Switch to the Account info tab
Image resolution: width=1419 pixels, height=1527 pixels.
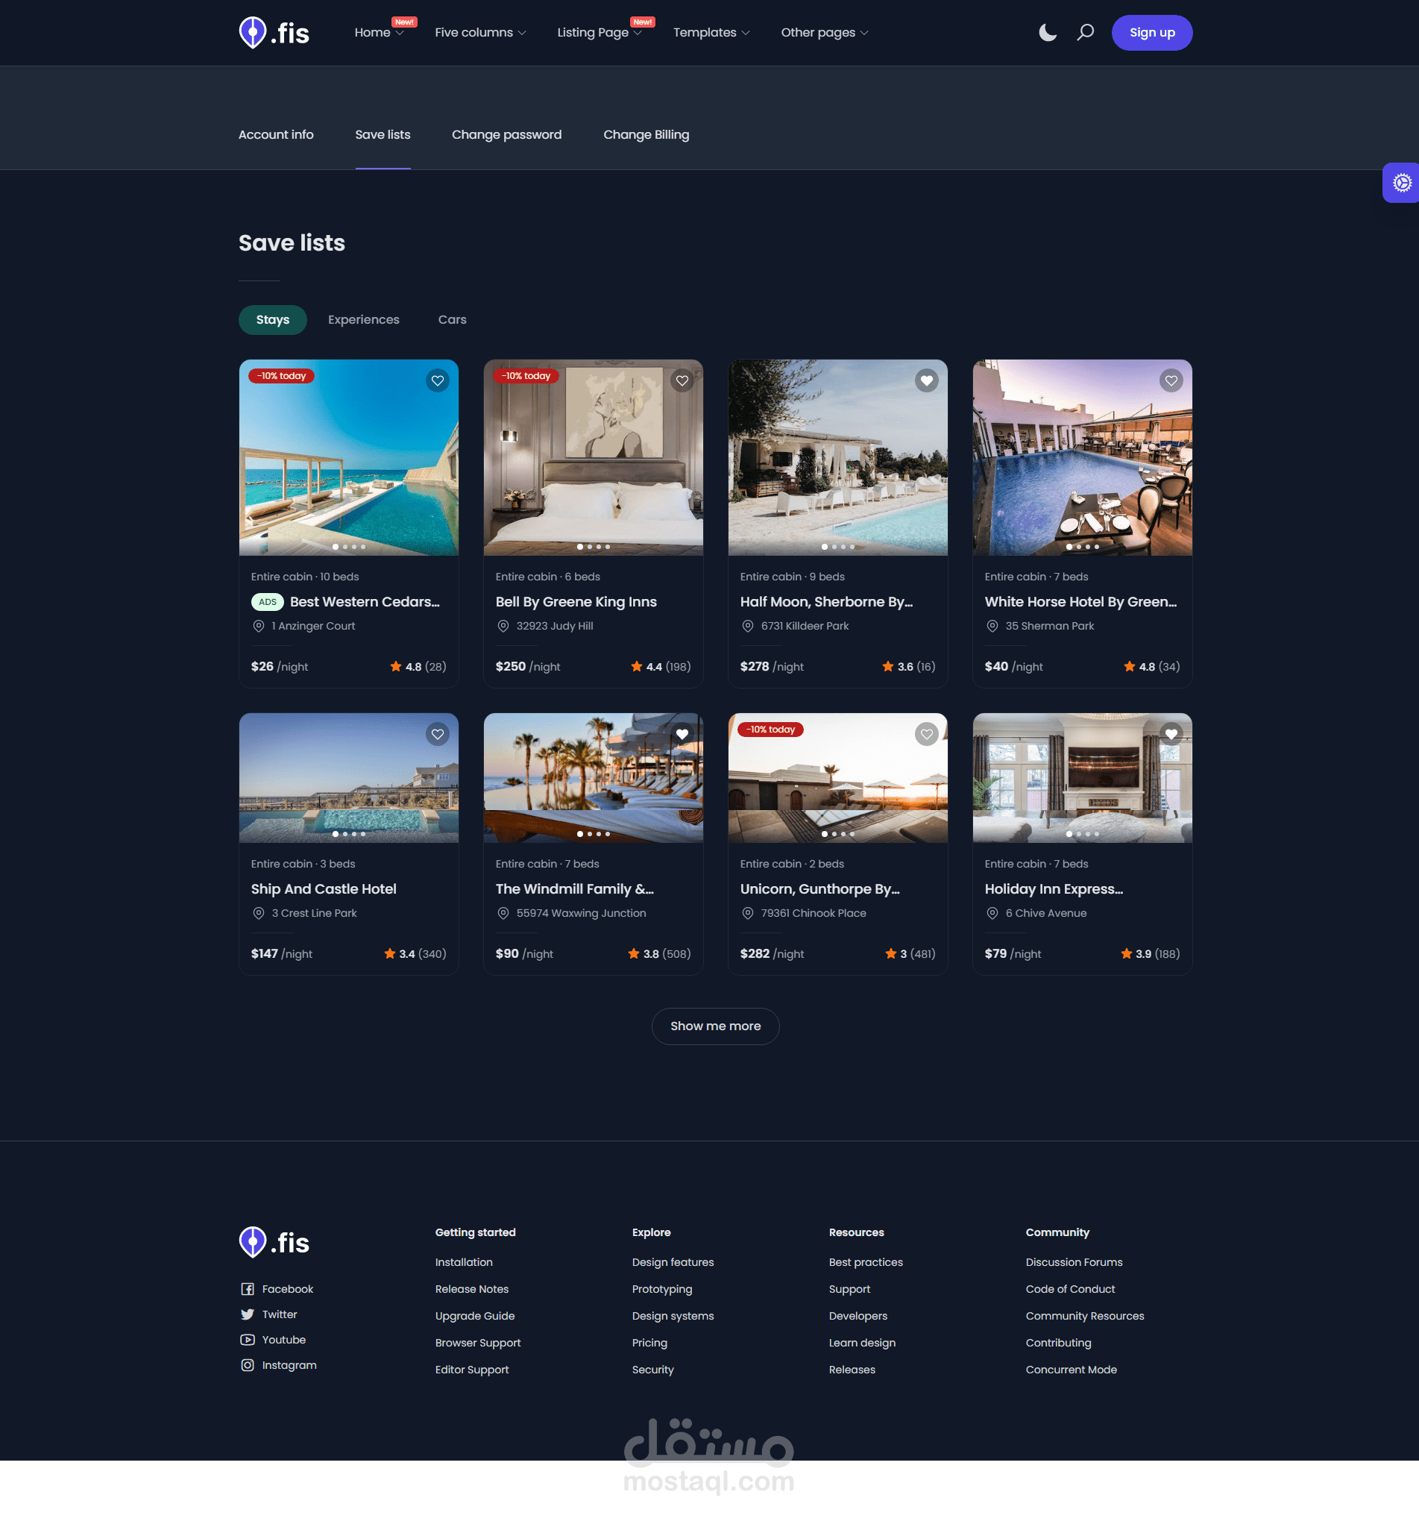[276, 134]
